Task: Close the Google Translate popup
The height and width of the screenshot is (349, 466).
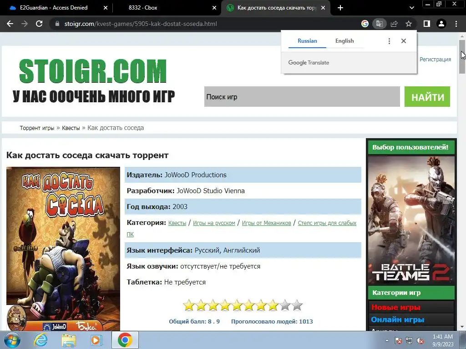Action: 403,41
